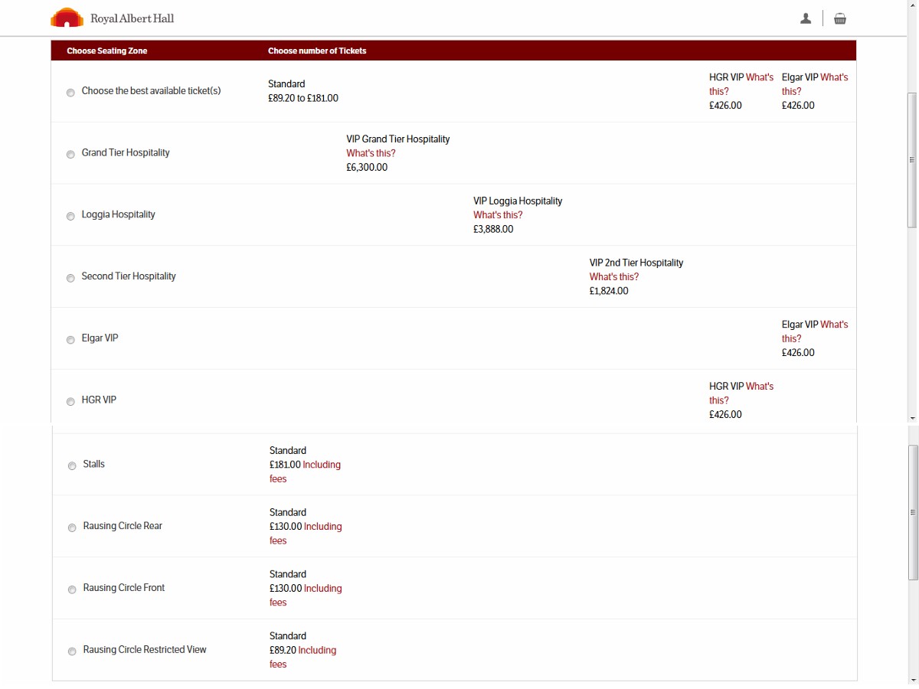
Task: Open "Including fees" for Rausing Circle Rear
Action: (x=306, y=534)
